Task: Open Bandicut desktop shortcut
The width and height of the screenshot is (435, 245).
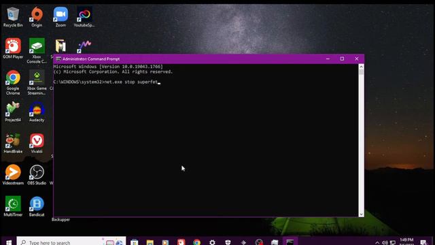Action: (37, 206)
